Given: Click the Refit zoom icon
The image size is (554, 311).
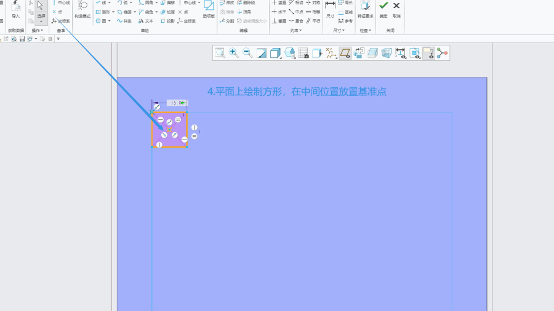Looking at the screenshot, I should (x=220, y=53).
